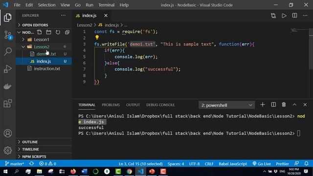Open feedback icon in status bar
This screenshot has width=313, height=176.
coord(297,164)
